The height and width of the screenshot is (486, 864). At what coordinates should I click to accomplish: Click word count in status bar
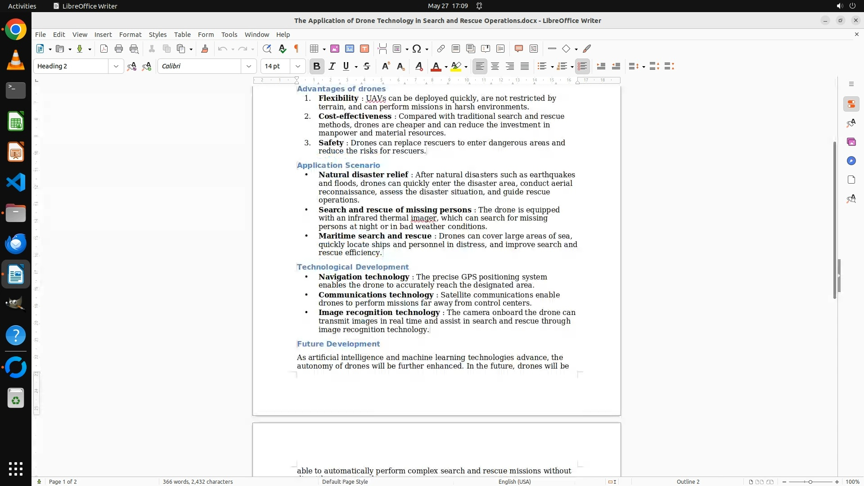198,481
